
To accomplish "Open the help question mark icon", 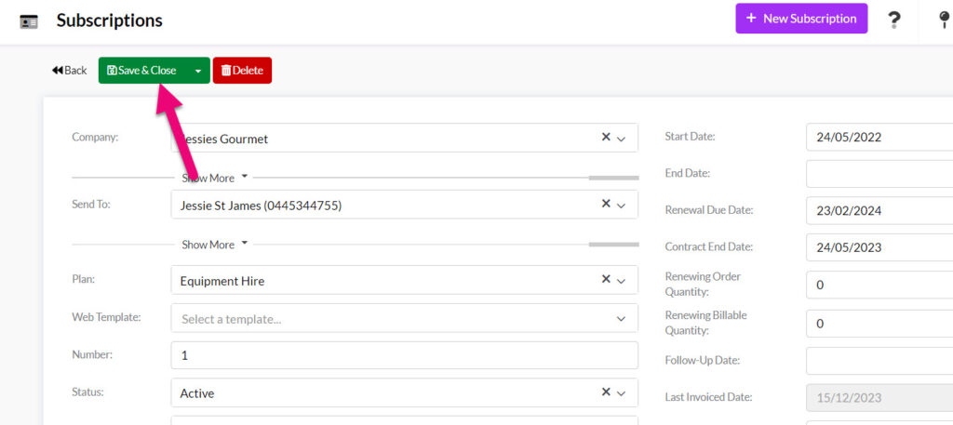I will click(893, 20).
